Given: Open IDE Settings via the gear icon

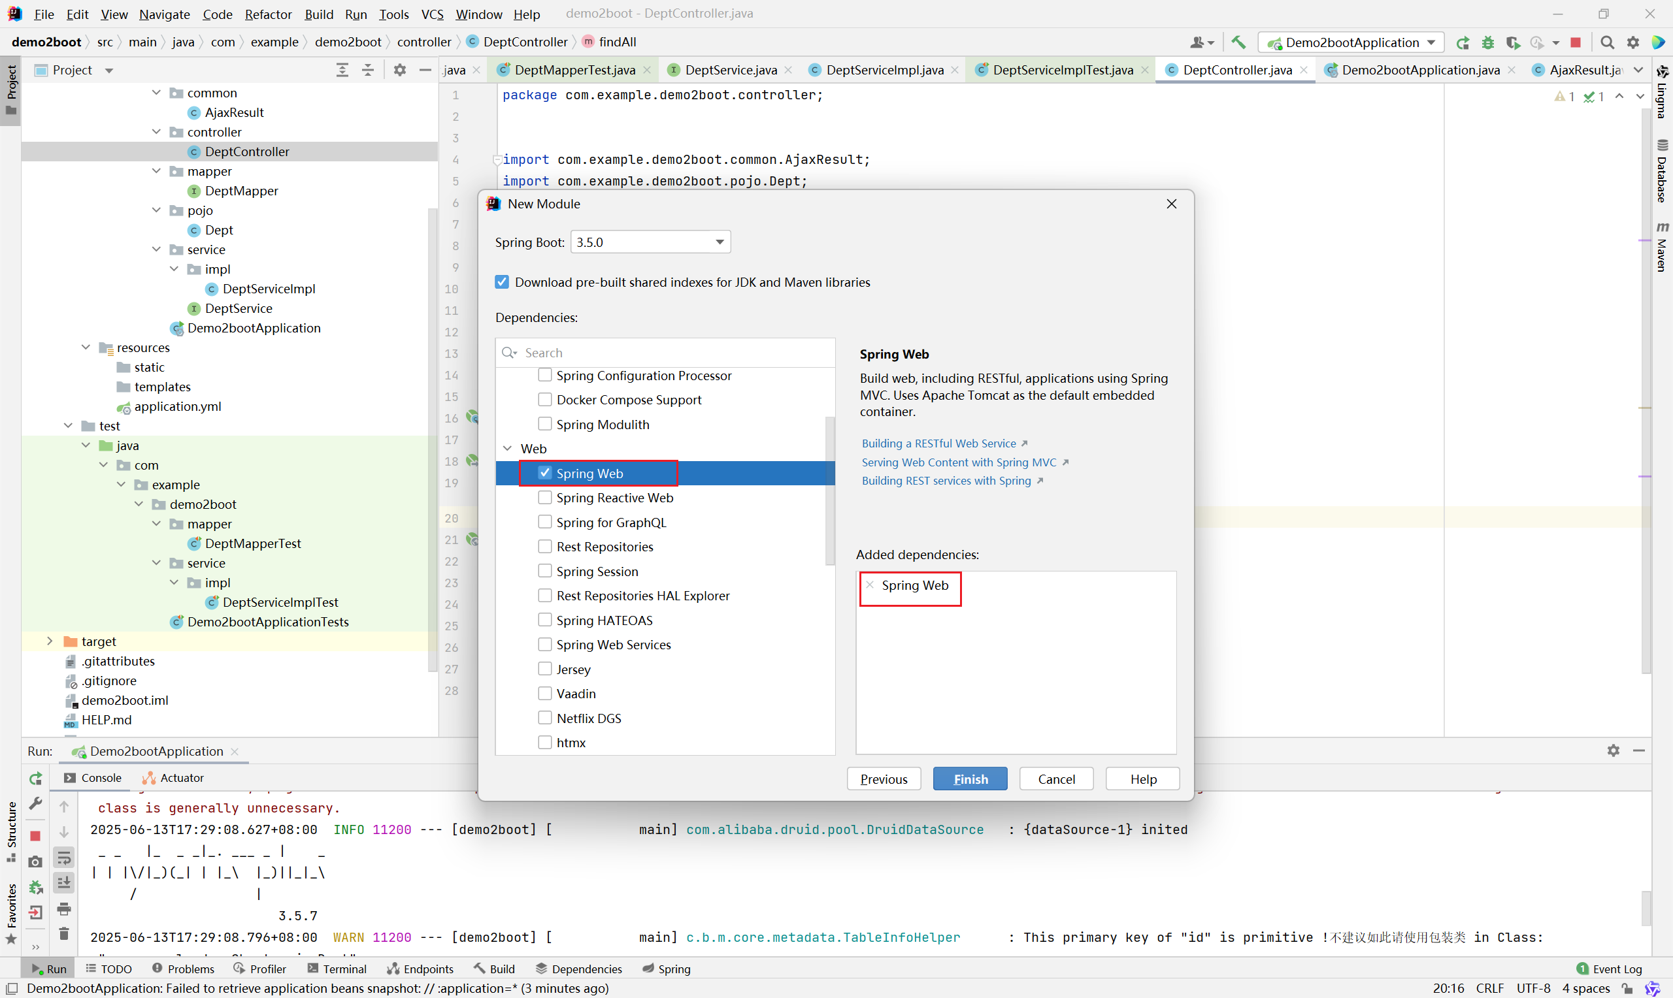Looking at the screenshot, I should [1632, 42].
